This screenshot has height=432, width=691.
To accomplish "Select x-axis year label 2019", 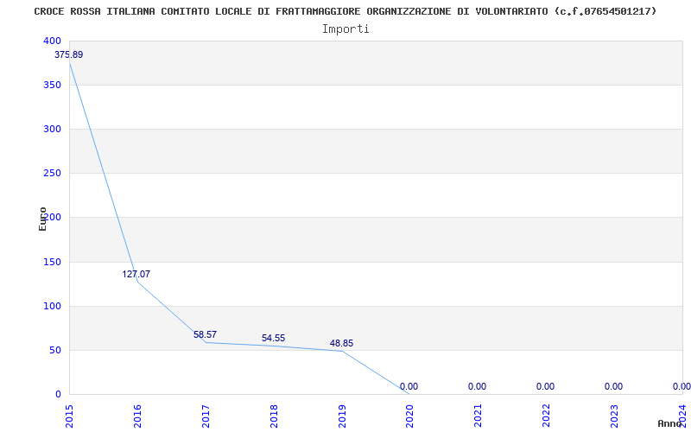I will [x=342, y=416].
